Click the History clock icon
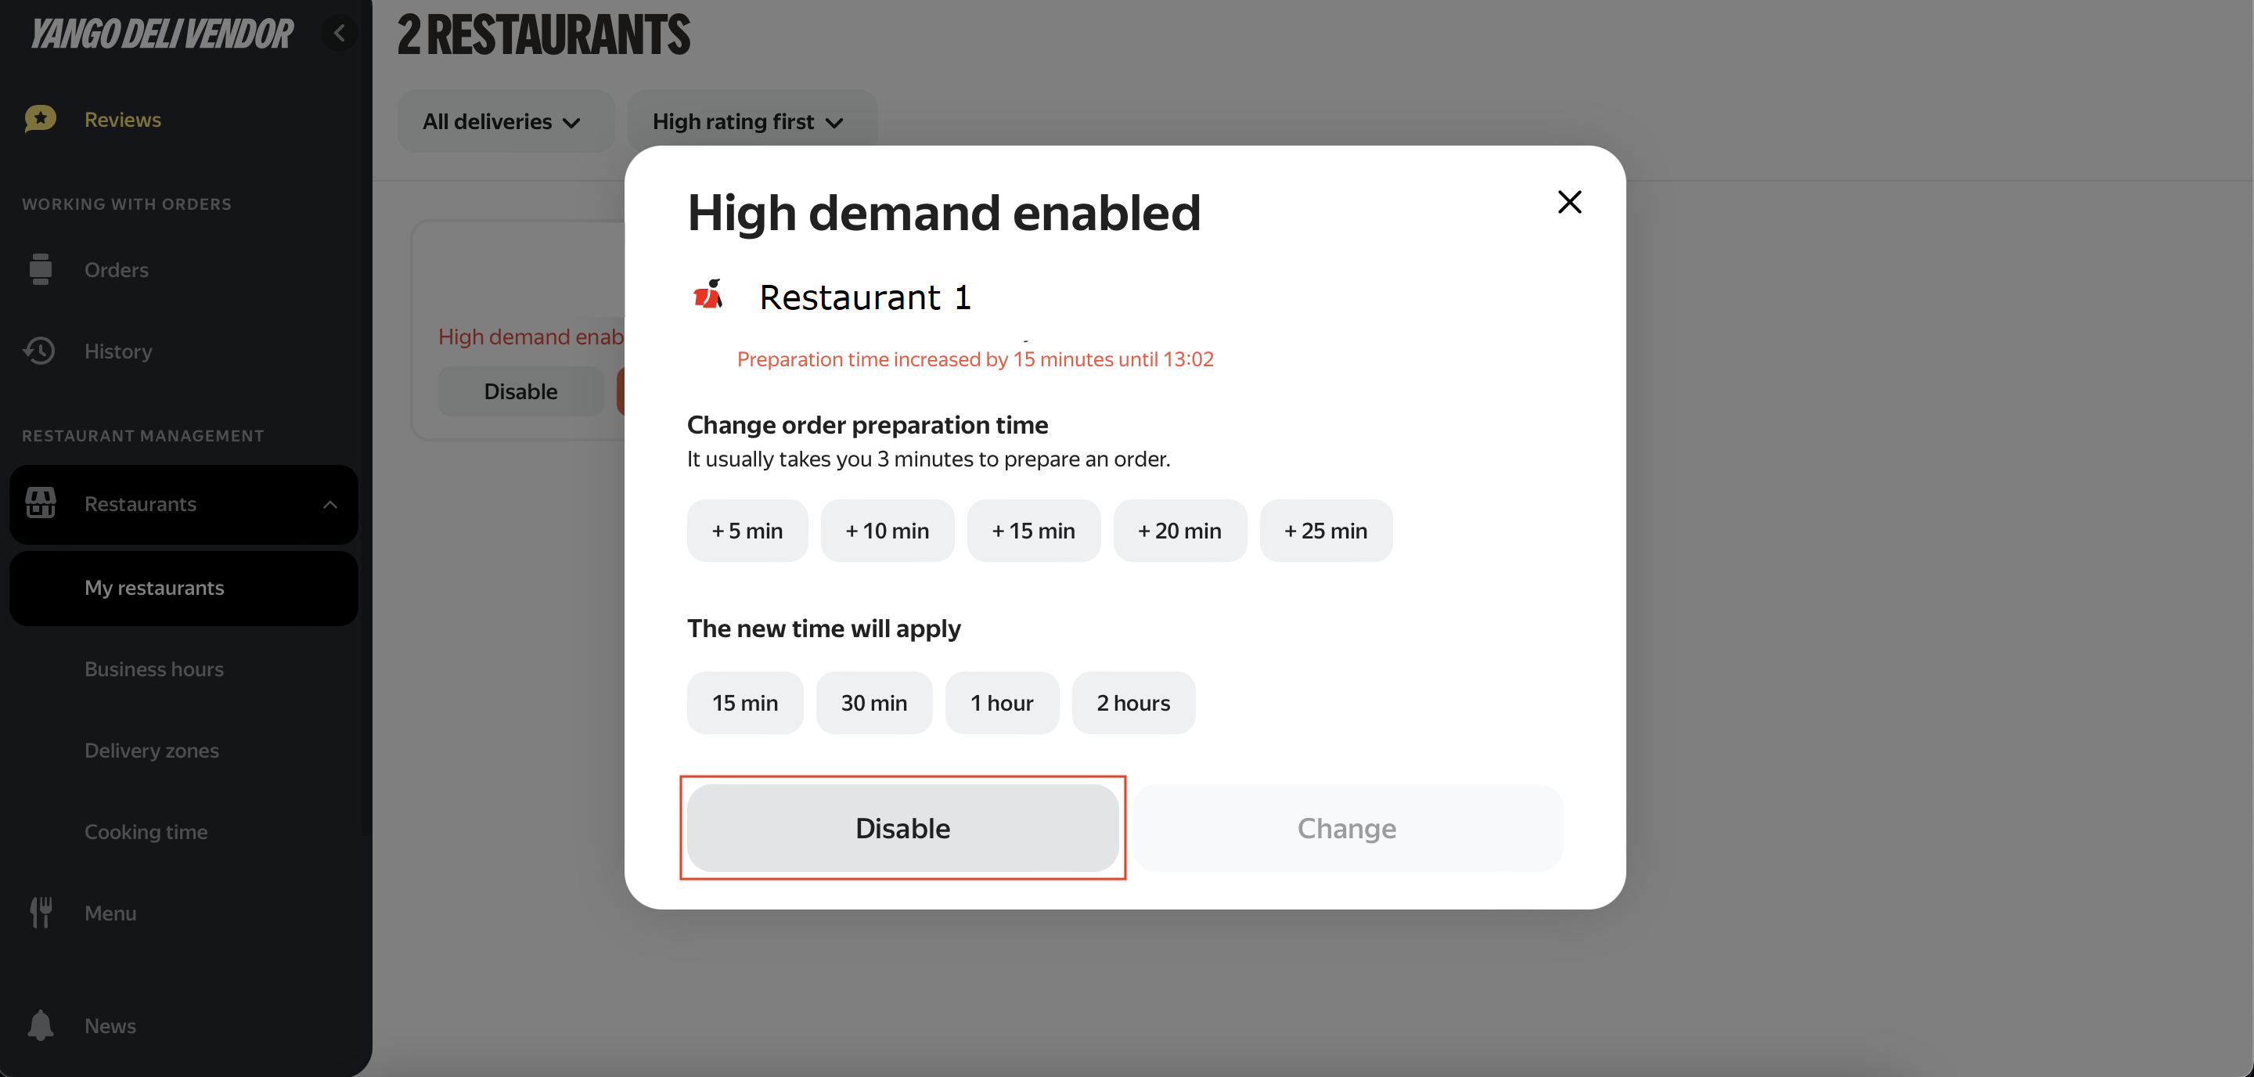The height and width of the screenshot is (1077, 2254). click(x=40, y=351)
